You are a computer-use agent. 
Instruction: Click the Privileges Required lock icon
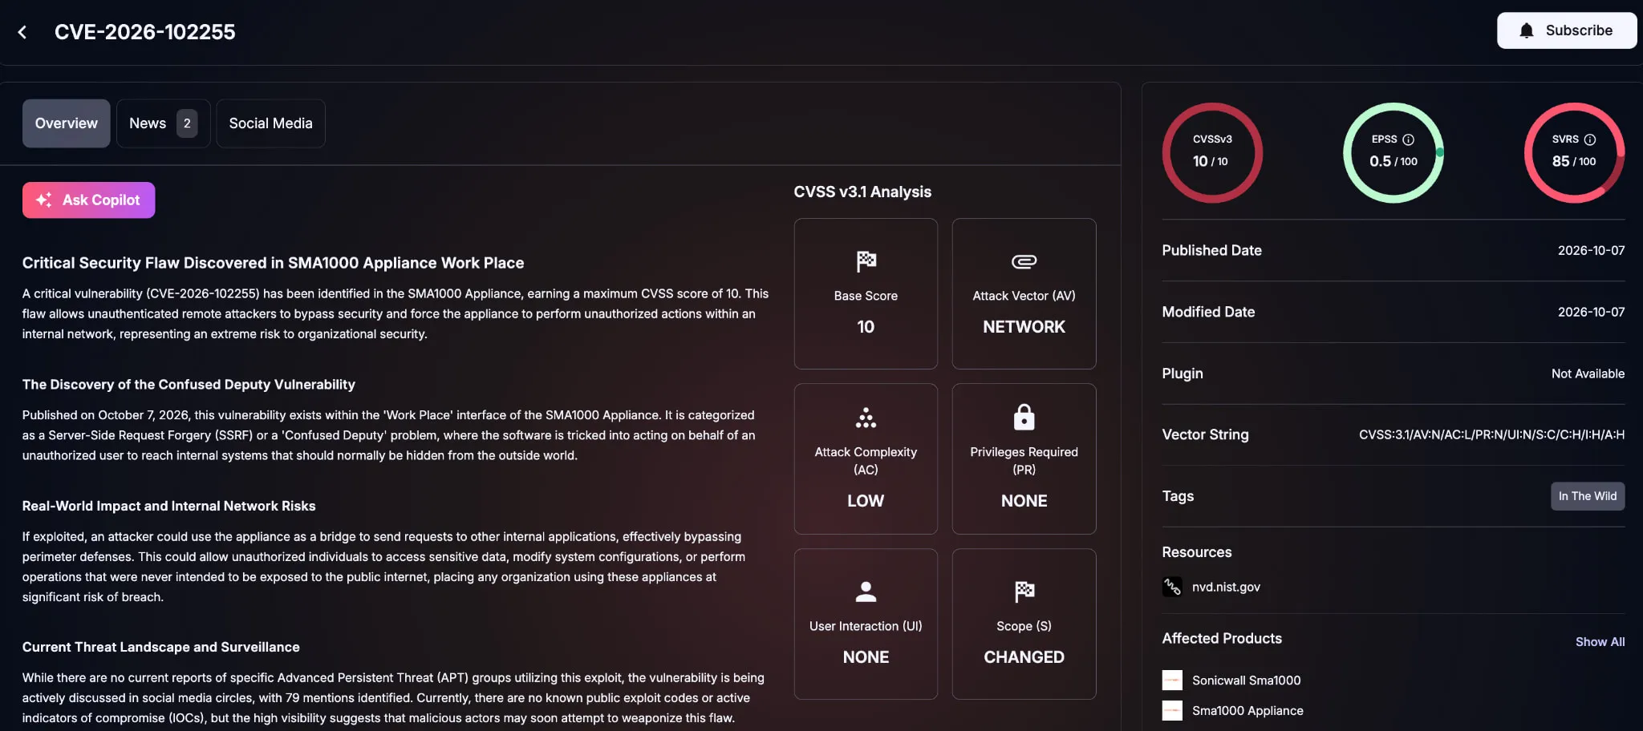point(1024,417)
